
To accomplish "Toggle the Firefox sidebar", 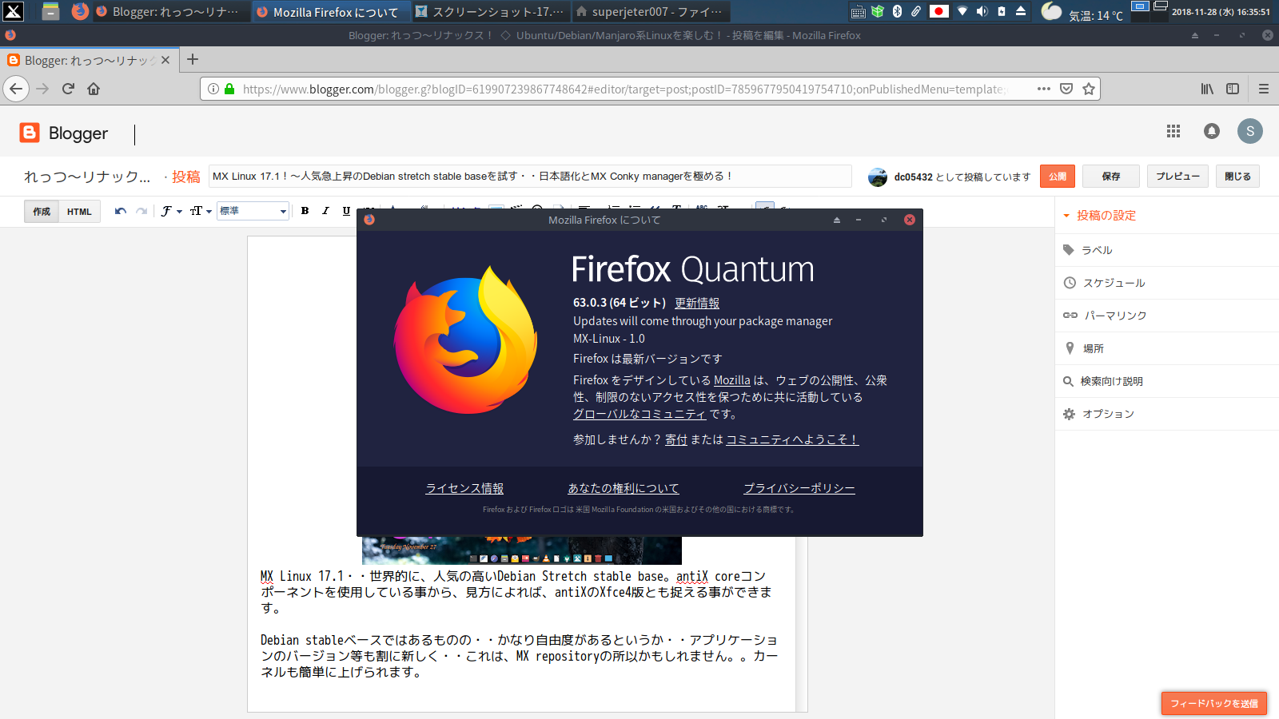I will click(x=1233, y=89).
